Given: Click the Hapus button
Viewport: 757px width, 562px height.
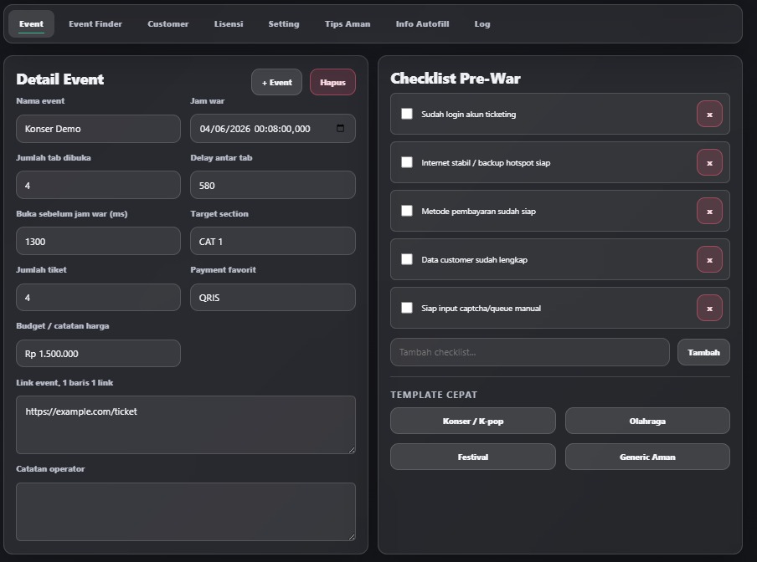Looking at the screenshot, I should [x=332, y=83].
